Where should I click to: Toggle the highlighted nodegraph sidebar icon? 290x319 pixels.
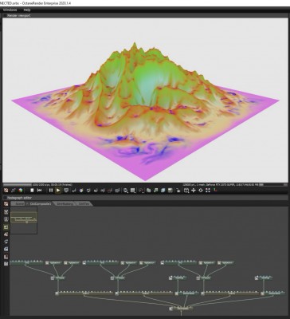[6, 227]
